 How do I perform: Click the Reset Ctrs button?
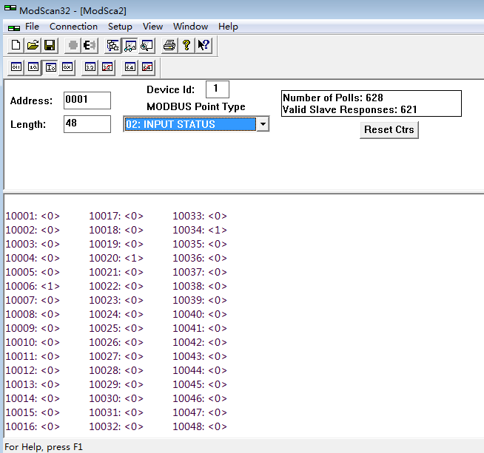(x=389, y=130)
